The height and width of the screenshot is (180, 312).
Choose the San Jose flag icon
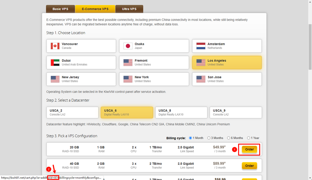(x=201, y=79)
